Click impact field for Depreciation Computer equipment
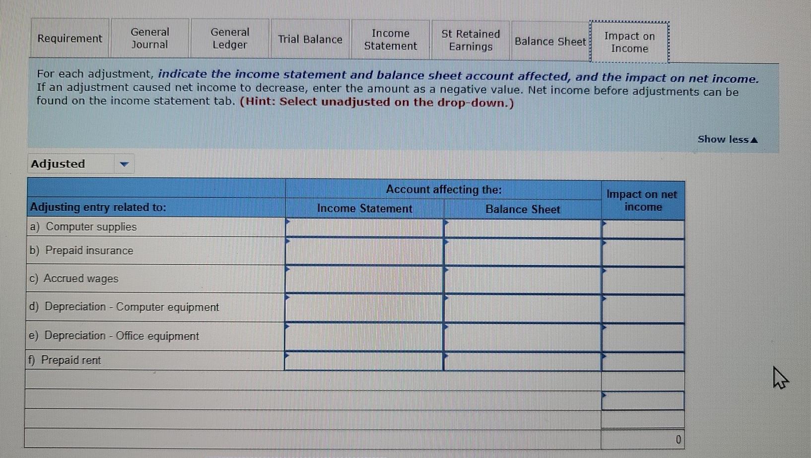The height and width of the screenshot is (458, 811). 643,309
